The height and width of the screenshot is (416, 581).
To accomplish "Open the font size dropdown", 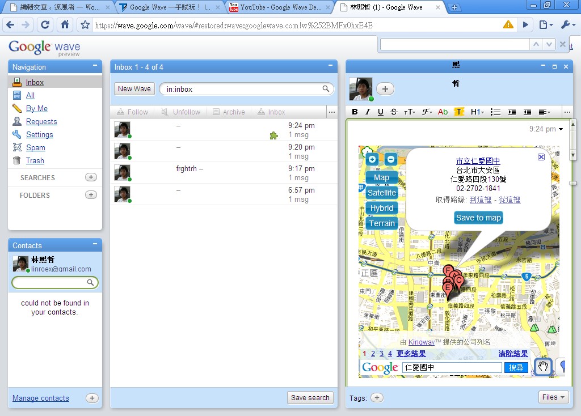I will pos(410,112).
